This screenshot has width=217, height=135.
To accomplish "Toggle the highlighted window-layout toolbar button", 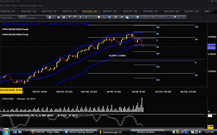I will coord(58,17).
